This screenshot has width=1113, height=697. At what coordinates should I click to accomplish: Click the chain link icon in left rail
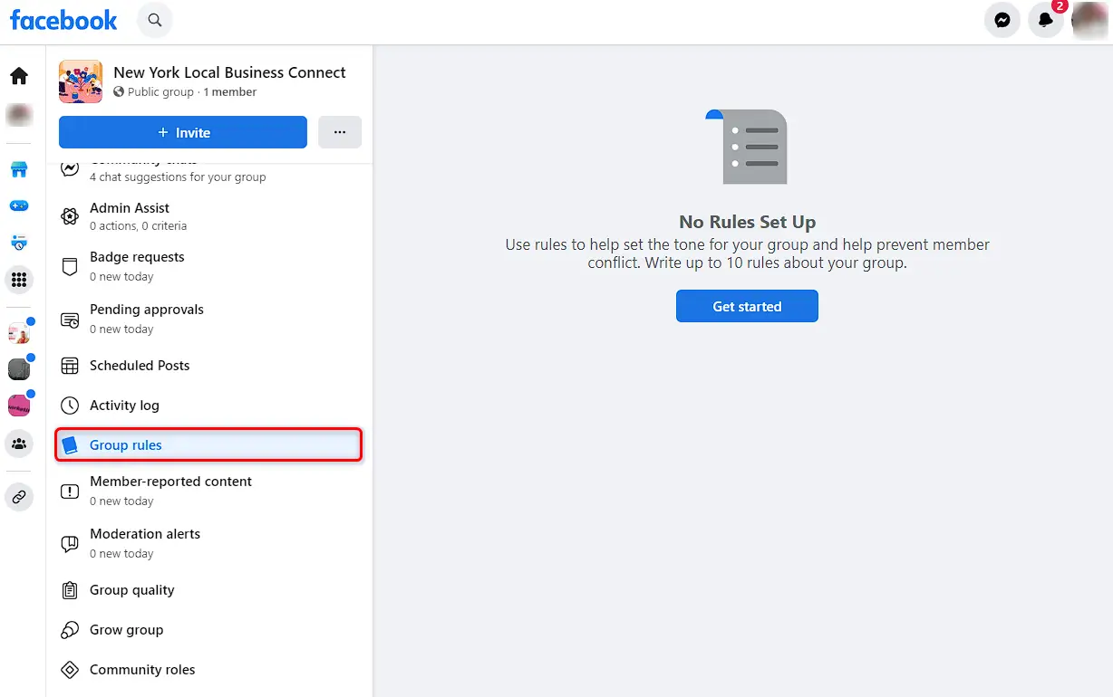point(19,497)
